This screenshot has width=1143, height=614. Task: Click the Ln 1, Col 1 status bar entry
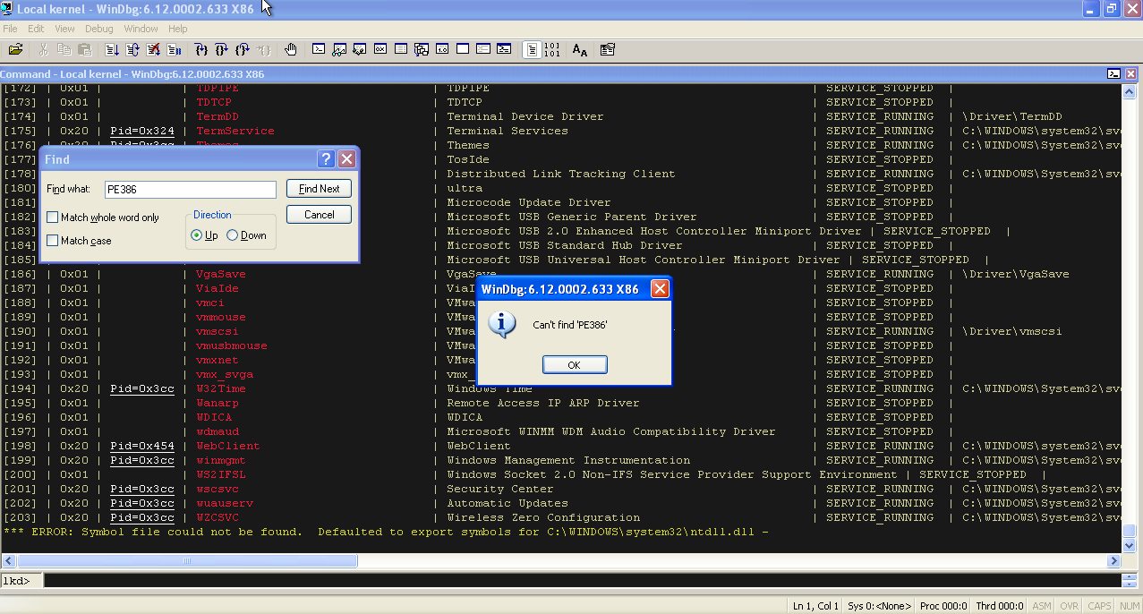click(x=816, y=606)
